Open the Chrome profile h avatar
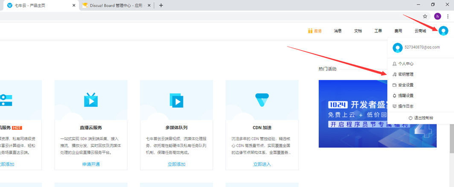 click(438, 16)
